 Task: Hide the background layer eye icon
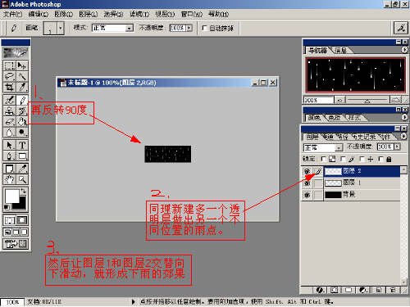click(307, 195)
